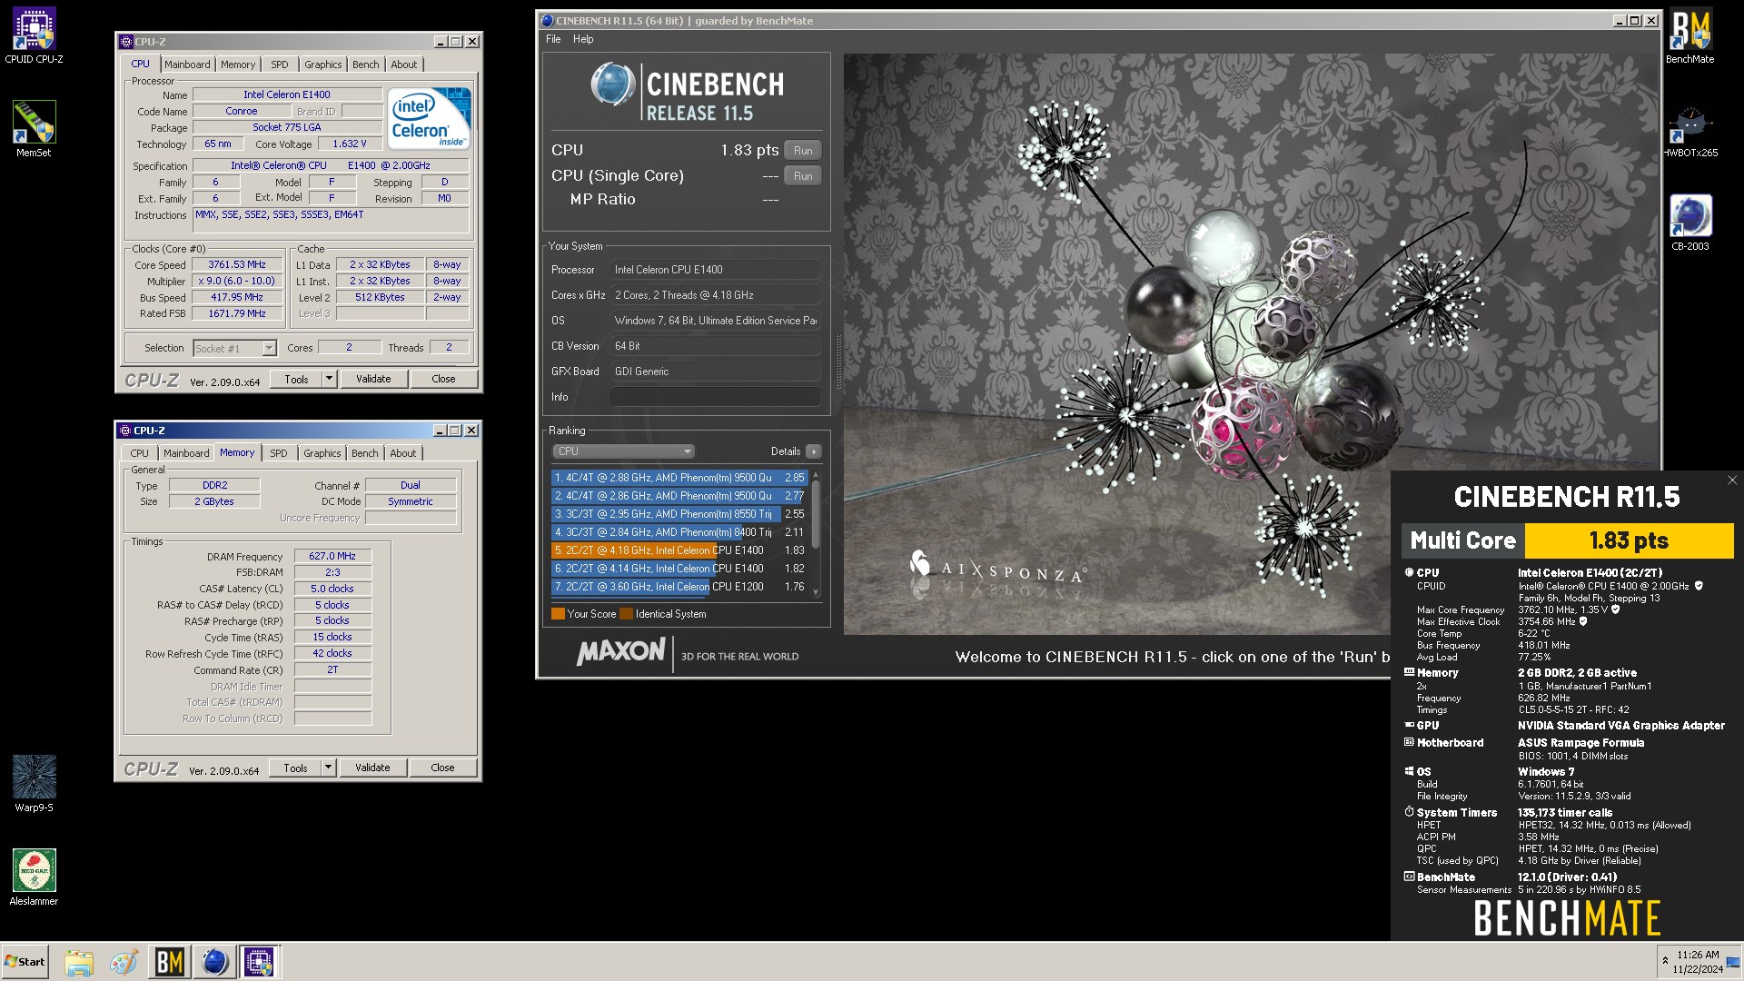Open the Warp9-S desktop icon
Image resolution: width=1744 pixels, height=981 pixels.
point(34,784)
